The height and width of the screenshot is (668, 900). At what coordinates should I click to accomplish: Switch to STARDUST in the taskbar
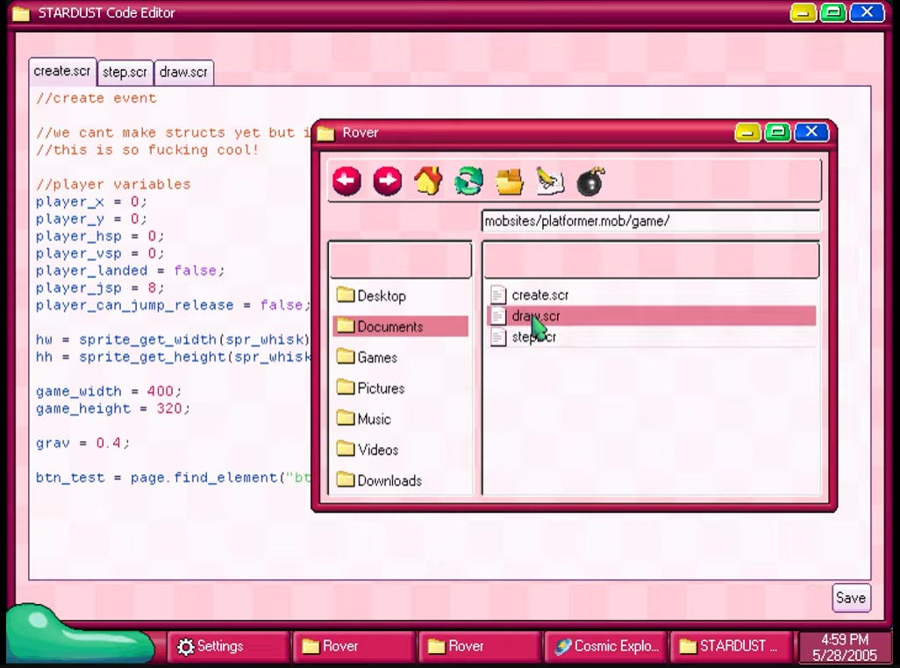pyautogui.click(x=731, y=646)
